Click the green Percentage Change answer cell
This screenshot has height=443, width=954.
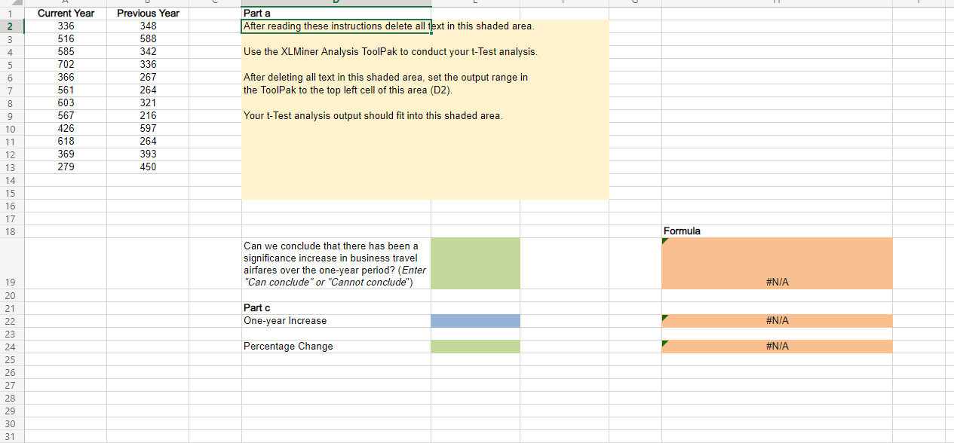click(475, 346)
